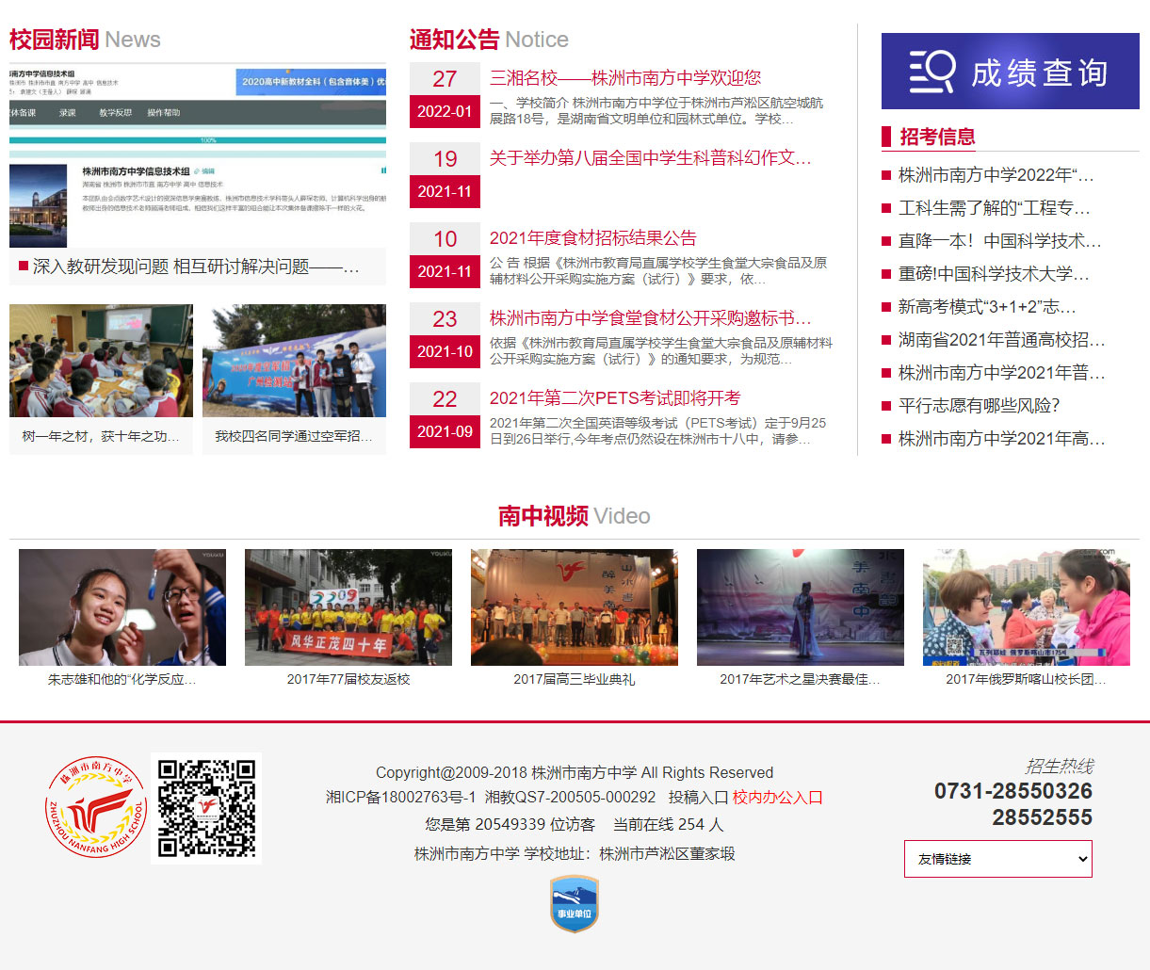Open the 朱志雄和他的化学反应 video thumbnail
Screen dimensions: 1150x970
[122, 607]
